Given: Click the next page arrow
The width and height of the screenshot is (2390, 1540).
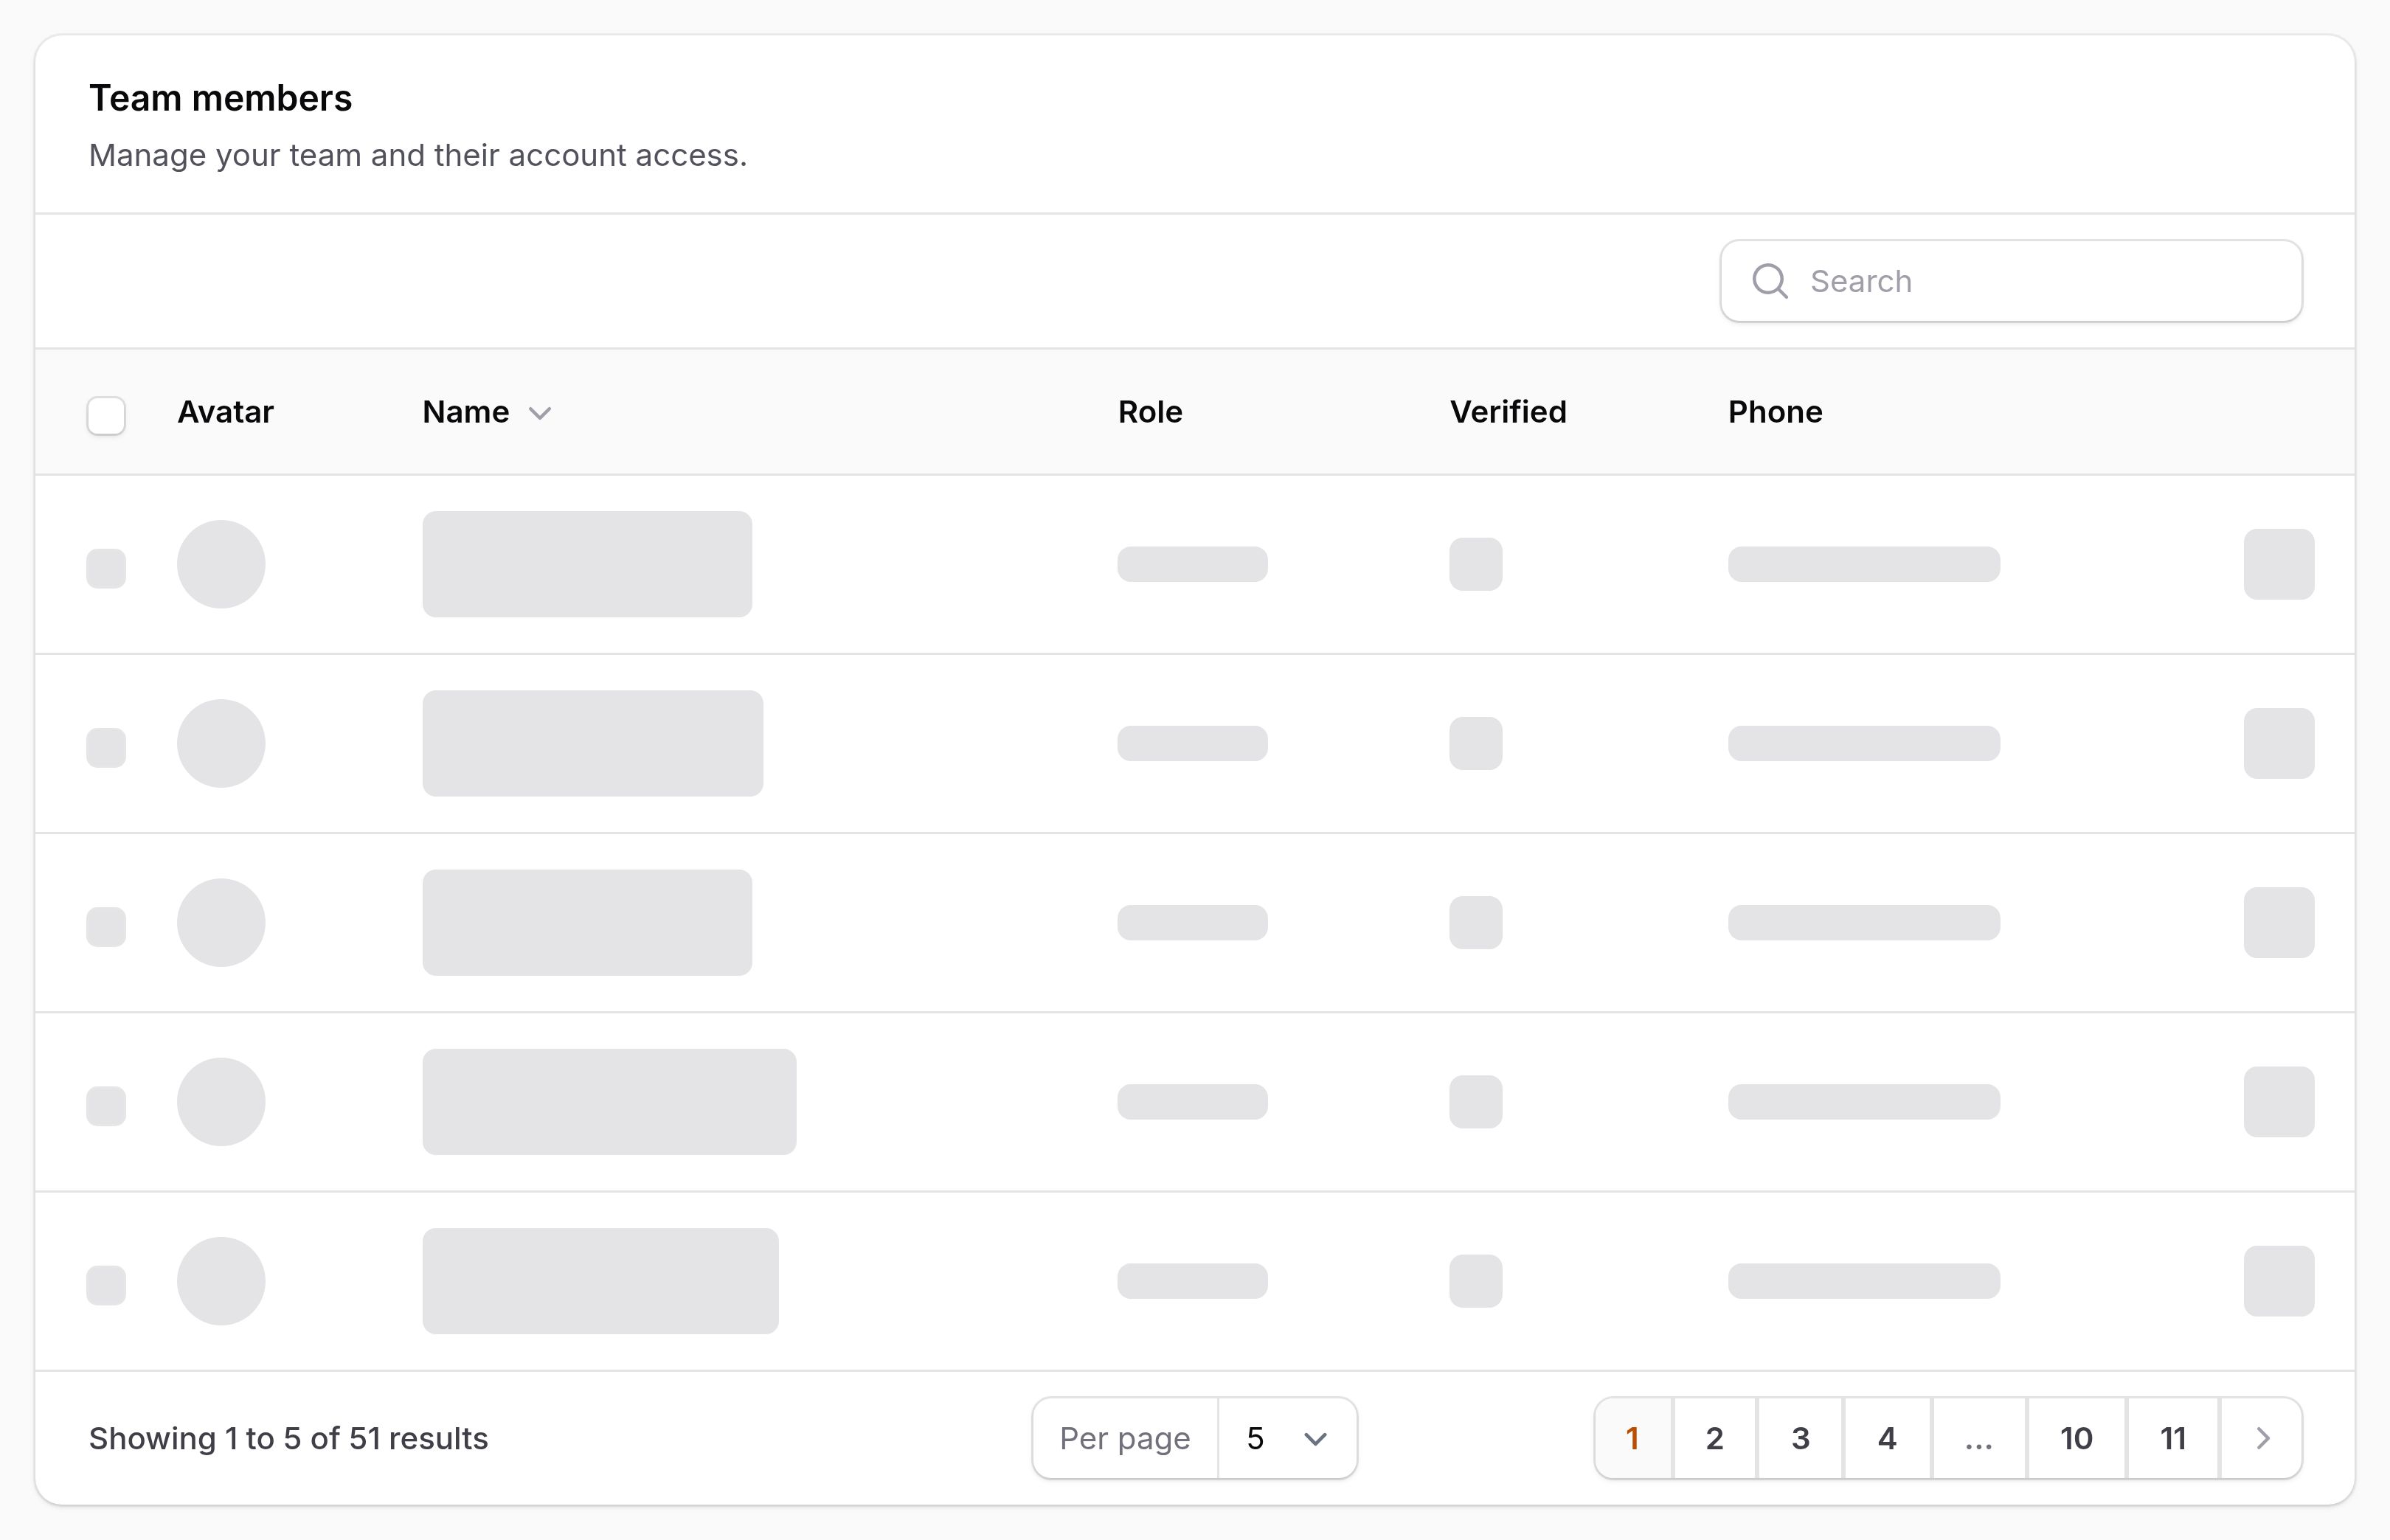Looking at the screenshot, I should coord(2262,1438).
